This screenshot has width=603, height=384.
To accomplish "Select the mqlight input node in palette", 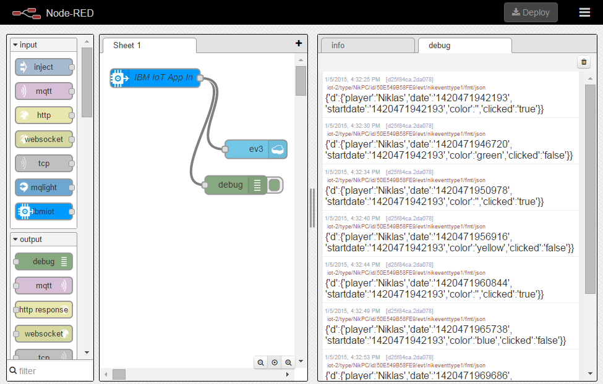I will click(44, 188).
